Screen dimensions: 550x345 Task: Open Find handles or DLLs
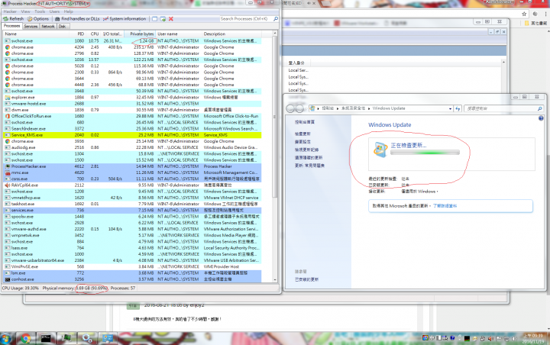(x=77, y=18)
